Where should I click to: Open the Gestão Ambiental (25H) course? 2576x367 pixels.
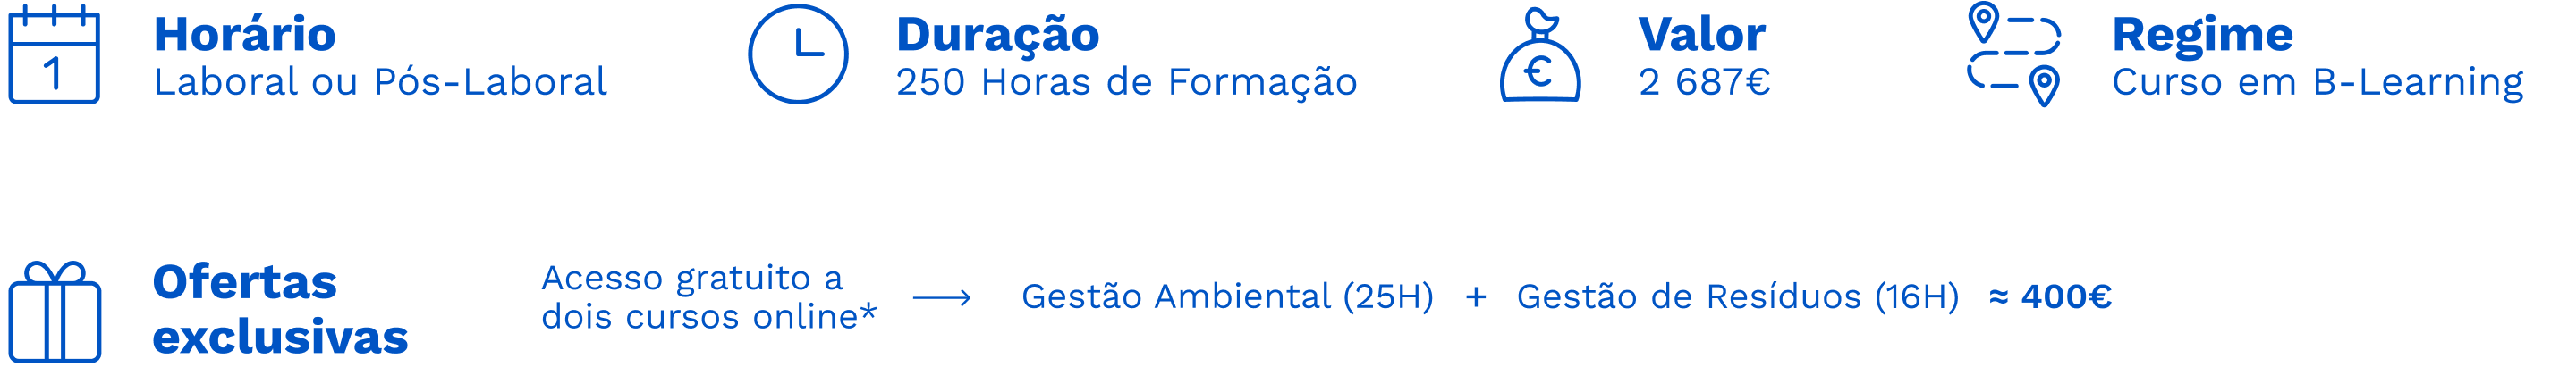click(1227, 297)
